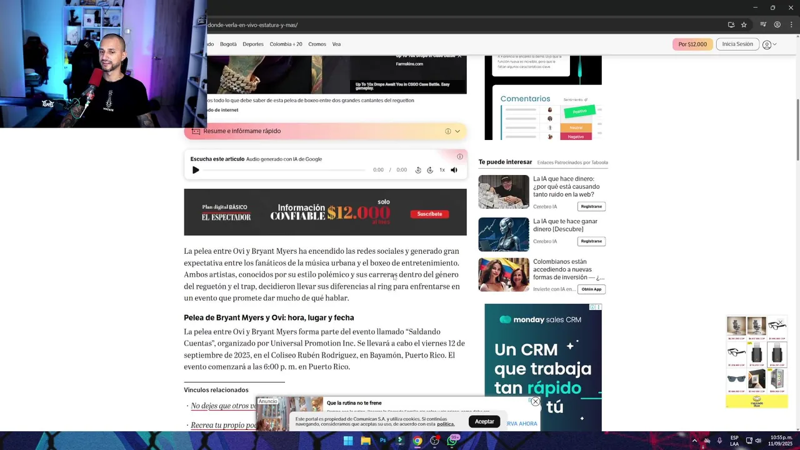Open the monday sales CRM ad

543,367
